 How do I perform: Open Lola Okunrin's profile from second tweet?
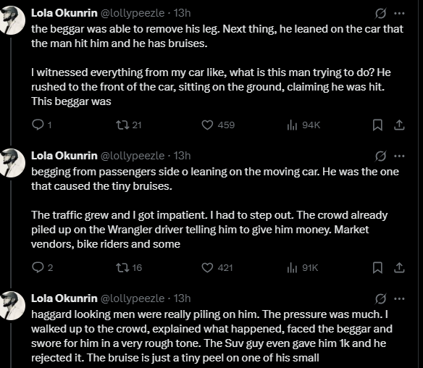pyautogui.click(x=64, y=156)
